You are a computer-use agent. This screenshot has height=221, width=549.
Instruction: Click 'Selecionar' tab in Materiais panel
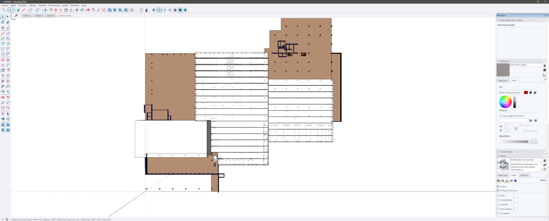tap(503, 80)
